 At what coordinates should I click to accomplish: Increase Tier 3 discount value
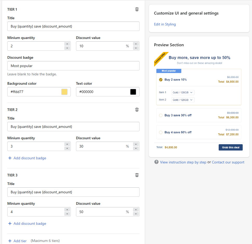pyautogui.click(x=136, y=209)
